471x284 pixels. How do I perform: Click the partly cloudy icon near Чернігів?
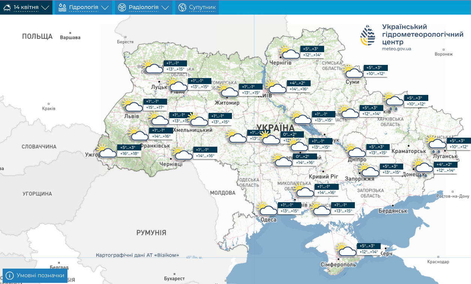(x=290, y=53)
